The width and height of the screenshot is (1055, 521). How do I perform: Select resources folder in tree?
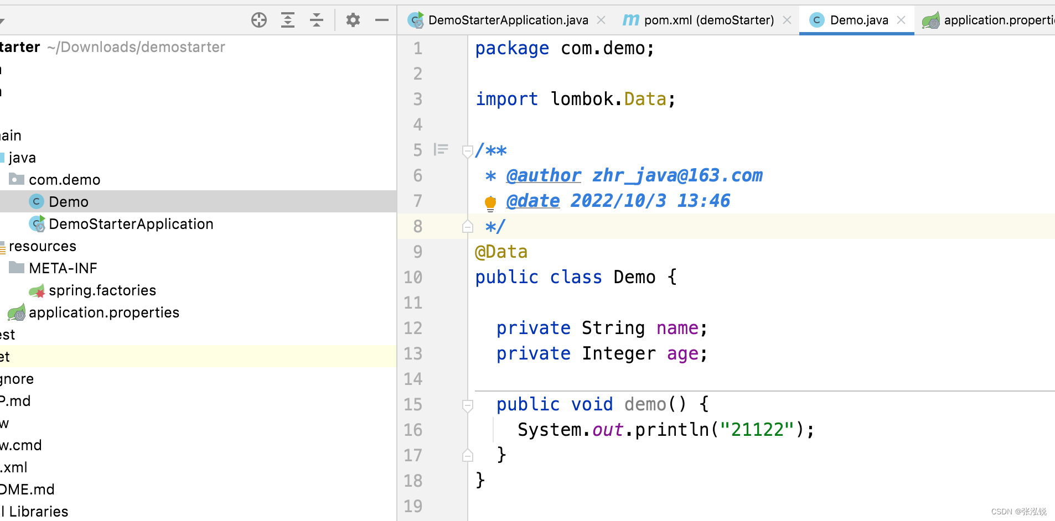point(198,246)
